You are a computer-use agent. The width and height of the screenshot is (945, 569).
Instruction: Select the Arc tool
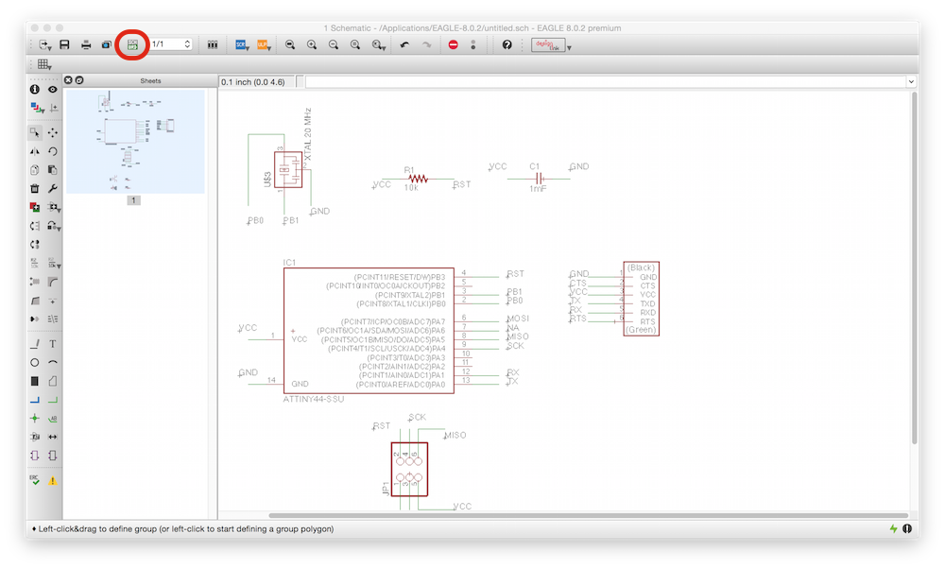click(x=53, y=362)
